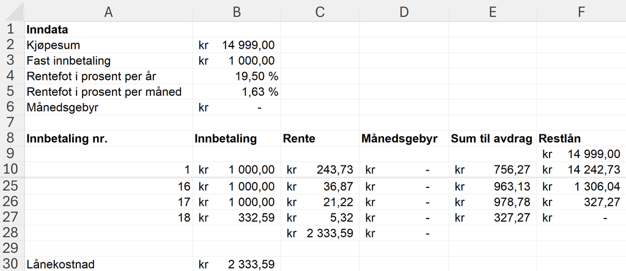Select Restlån value 14 242,73
The height and width of the screenshot is (271, 626).
[581, 170]
